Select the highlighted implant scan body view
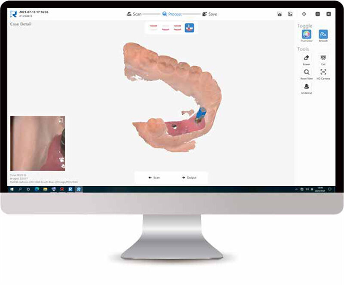The image size is (344, 285). pyautogui.click(x=189, y=28)
